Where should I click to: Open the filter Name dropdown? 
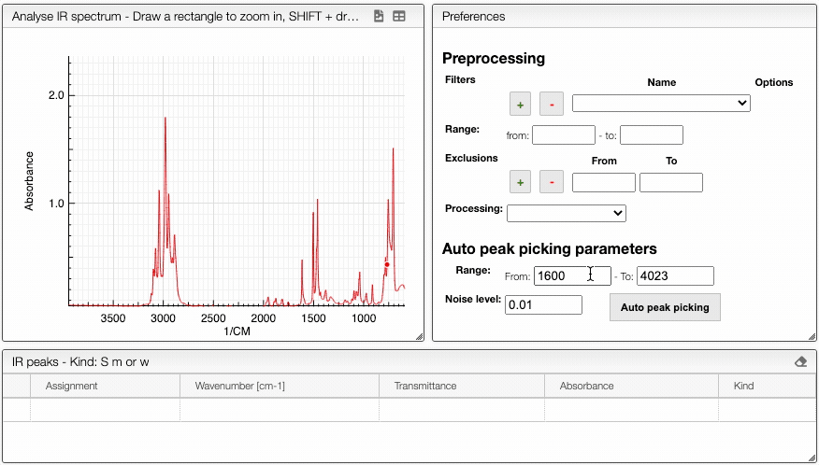point(661,103)
